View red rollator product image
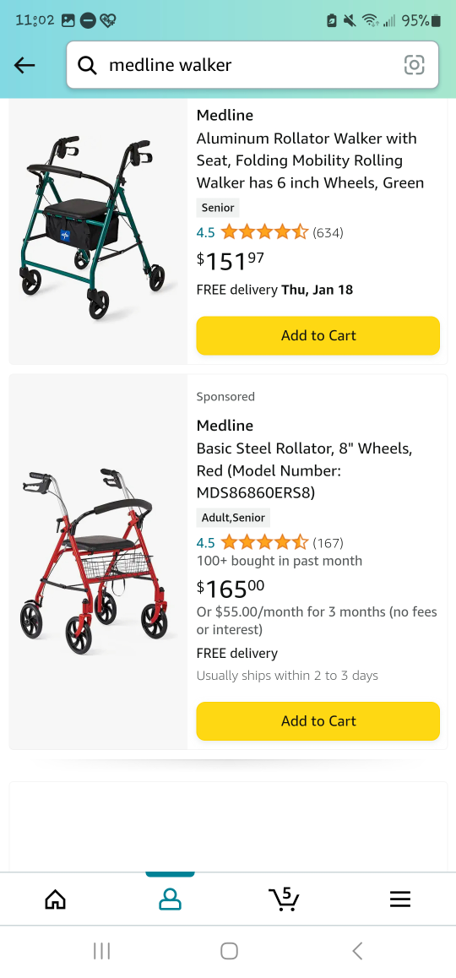456x978 pixels. pyautogui.click(x=98, y=561)
